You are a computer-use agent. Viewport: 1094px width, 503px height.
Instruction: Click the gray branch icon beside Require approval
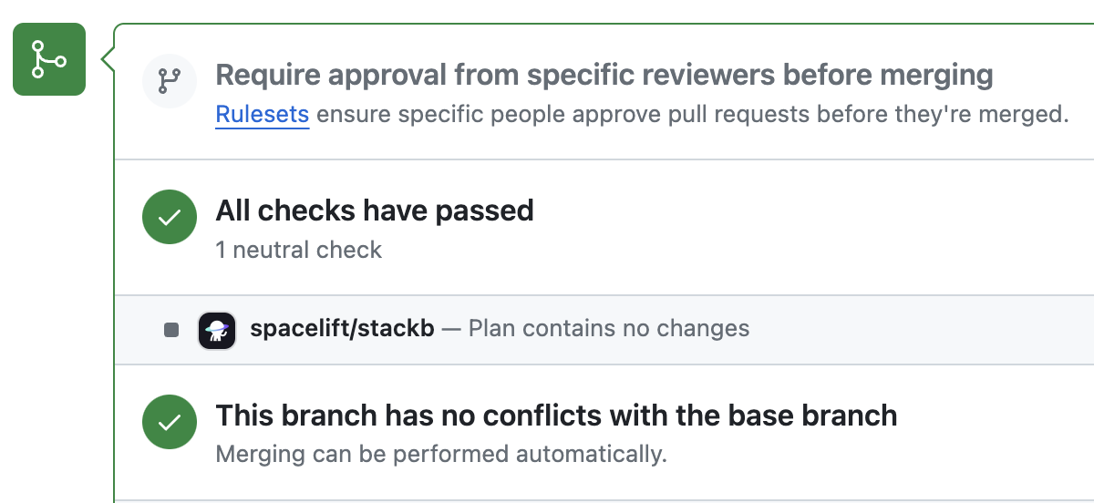click(x=170, y=82)
